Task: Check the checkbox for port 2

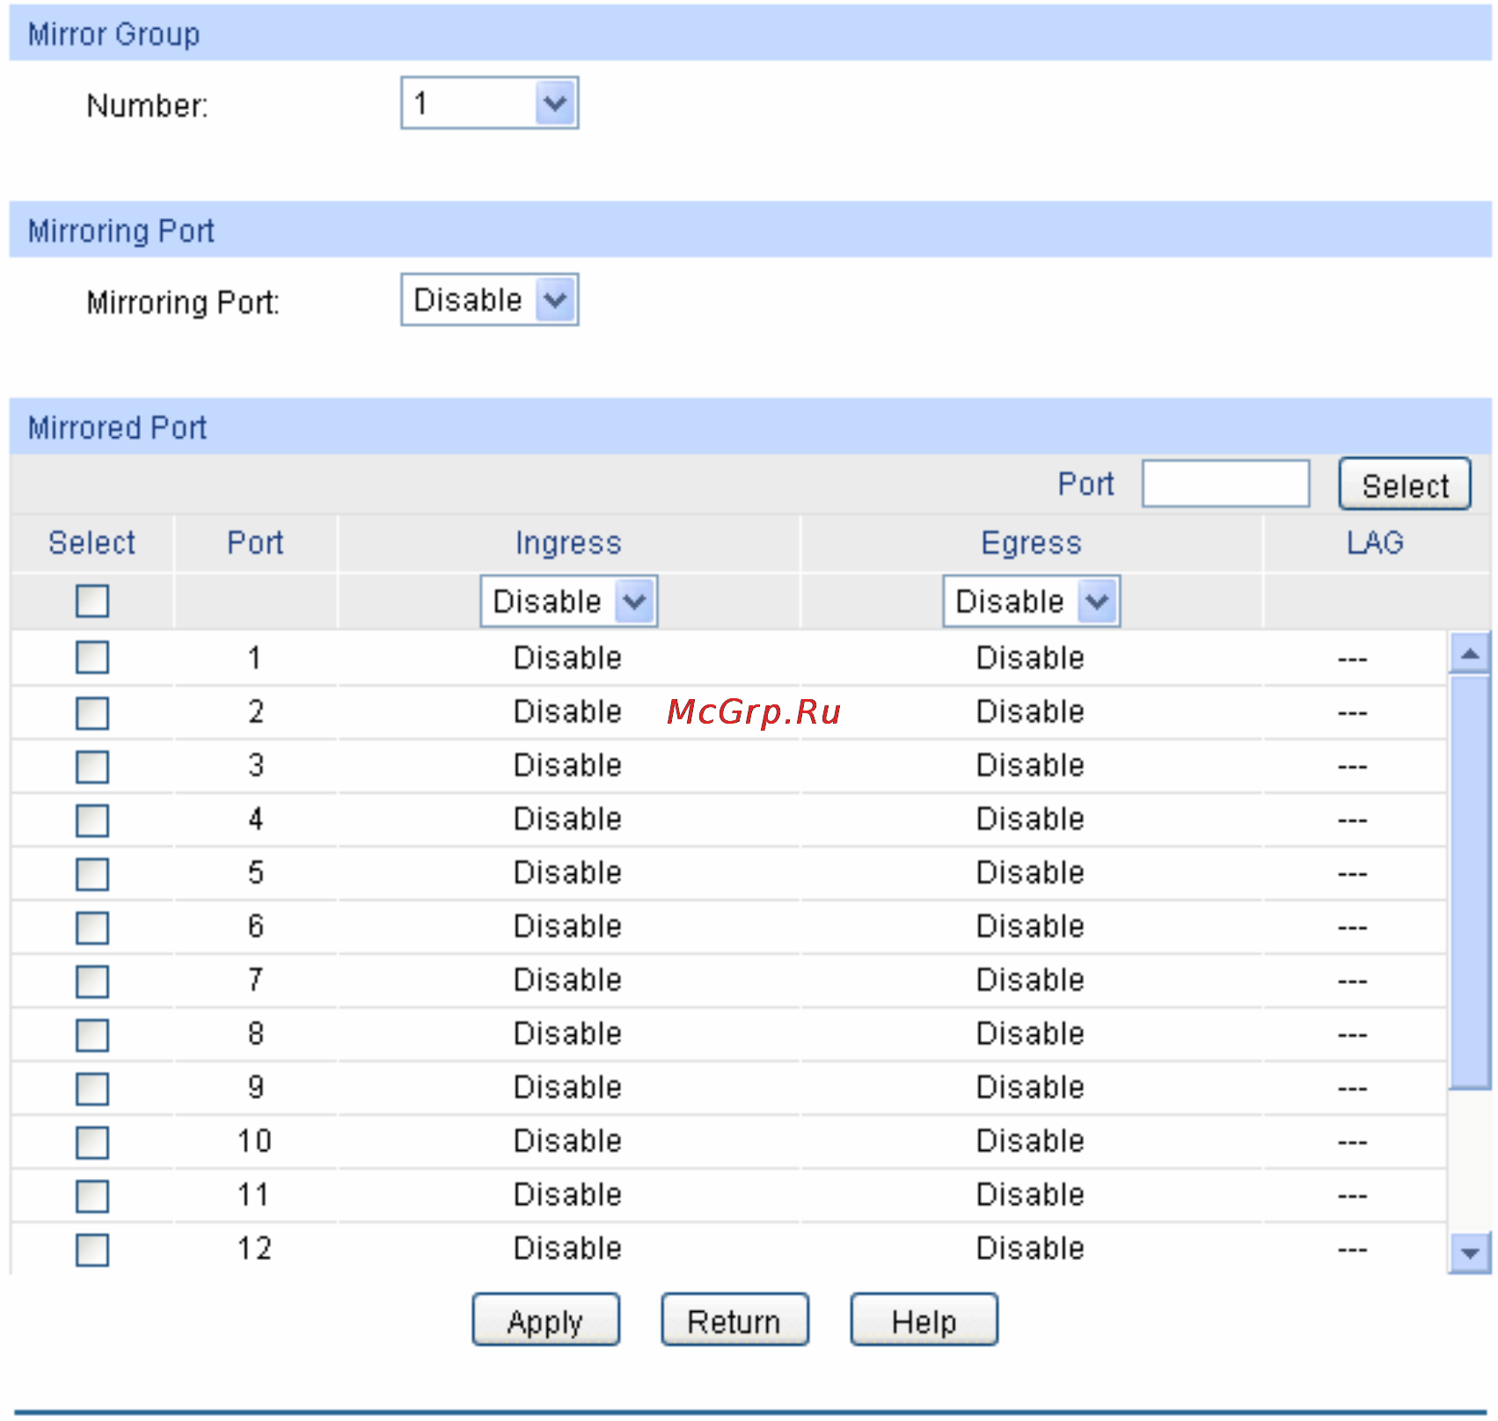Action: [92, 713]
